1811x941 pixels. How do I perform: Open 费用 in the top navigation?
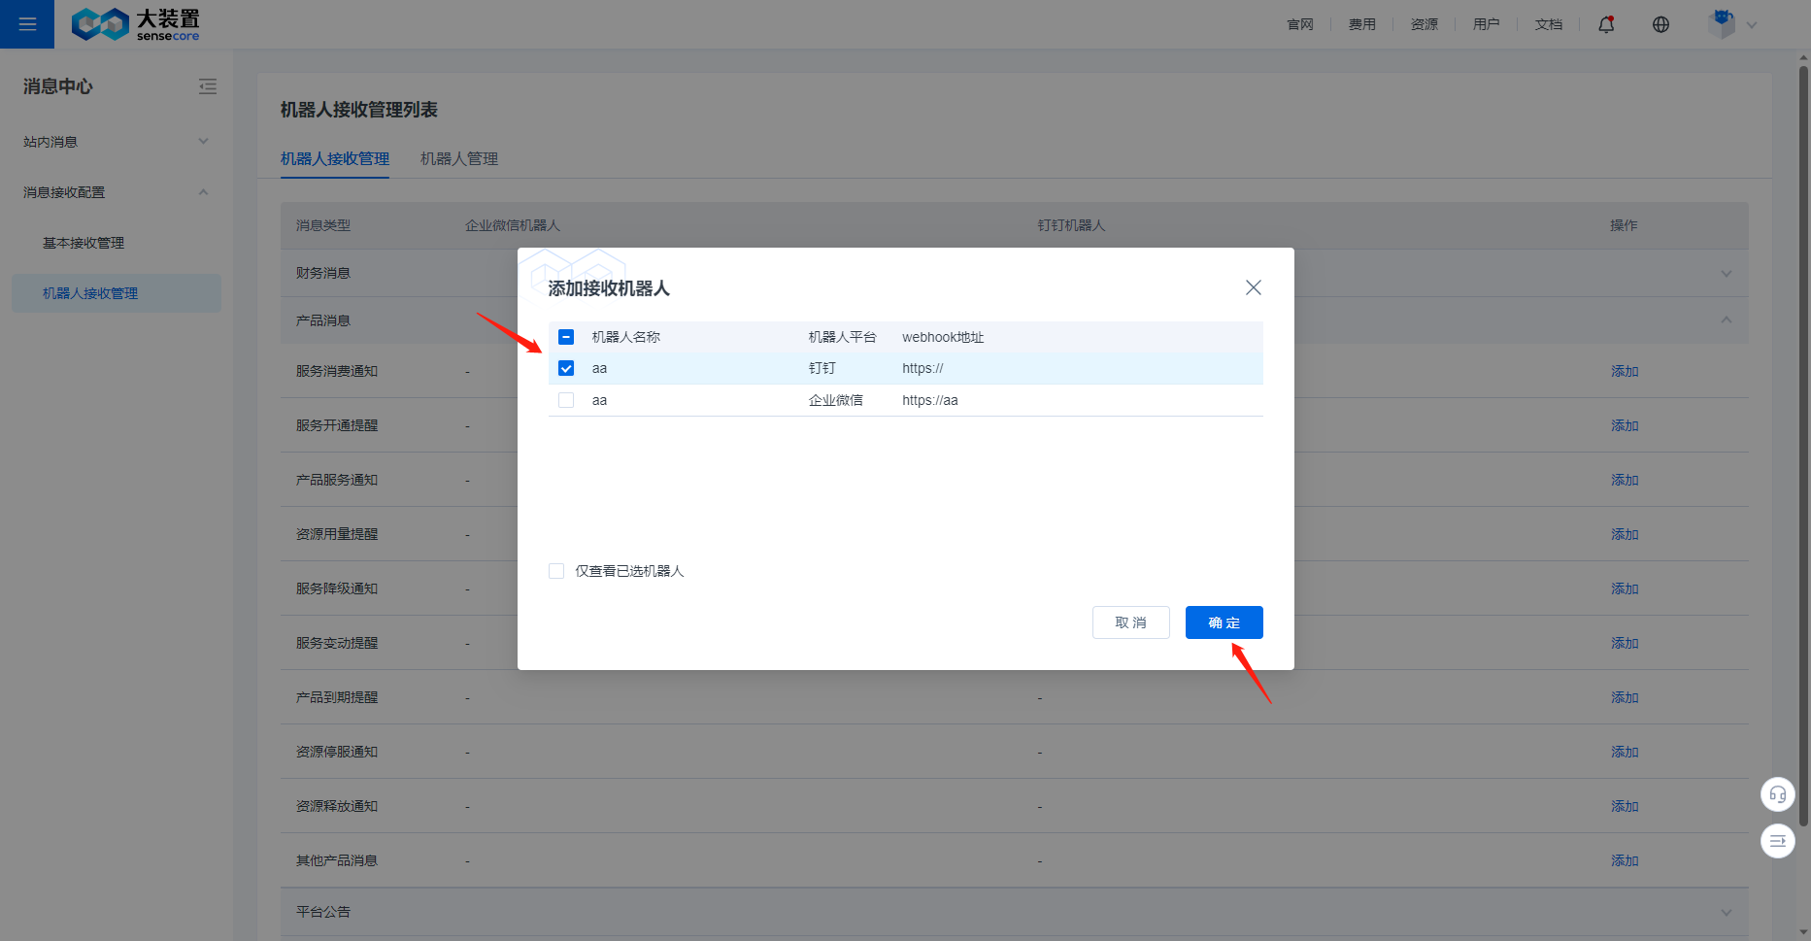tap(1362, 24)
